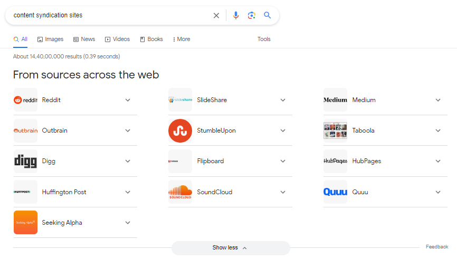
Task: Click the Feedback link
Action: pyautogui.click(x=437, y=247)
